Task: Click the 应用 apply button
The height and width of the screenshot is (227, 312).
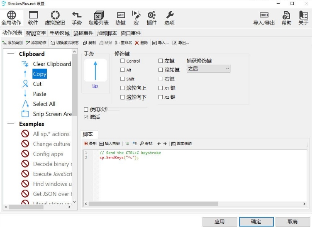Action: (x=219, y=222)
